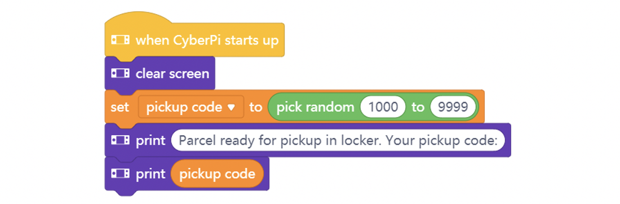
Task: Click the print label on the variable block
Action: [150, 175]
